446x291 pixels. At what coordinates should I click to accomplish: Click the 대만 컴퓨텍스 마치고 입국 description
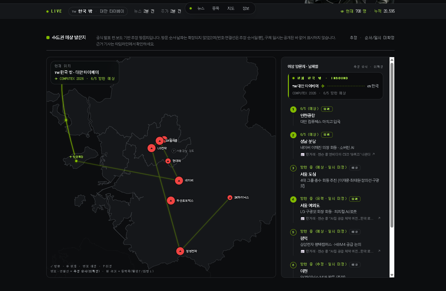320,122
